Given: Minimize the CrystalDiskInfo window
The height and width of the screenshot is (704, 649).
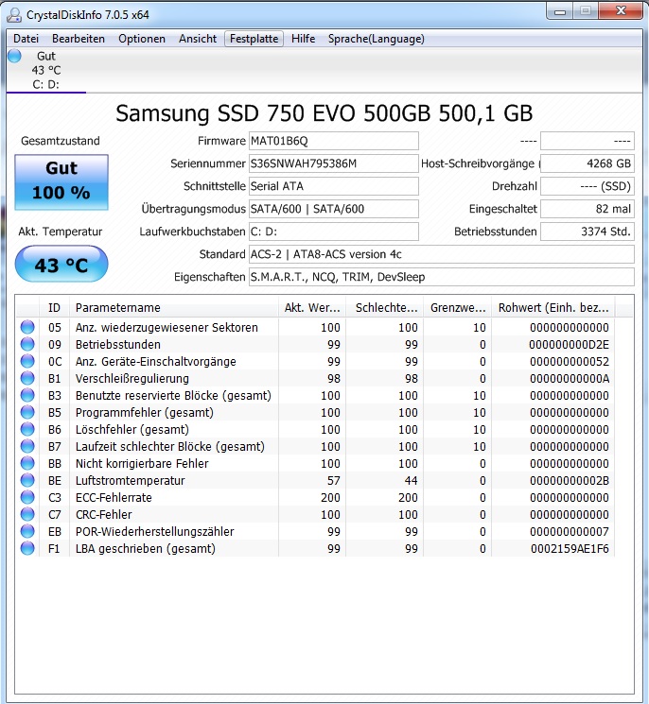Looking at the screenshot, I should point(560,11).
